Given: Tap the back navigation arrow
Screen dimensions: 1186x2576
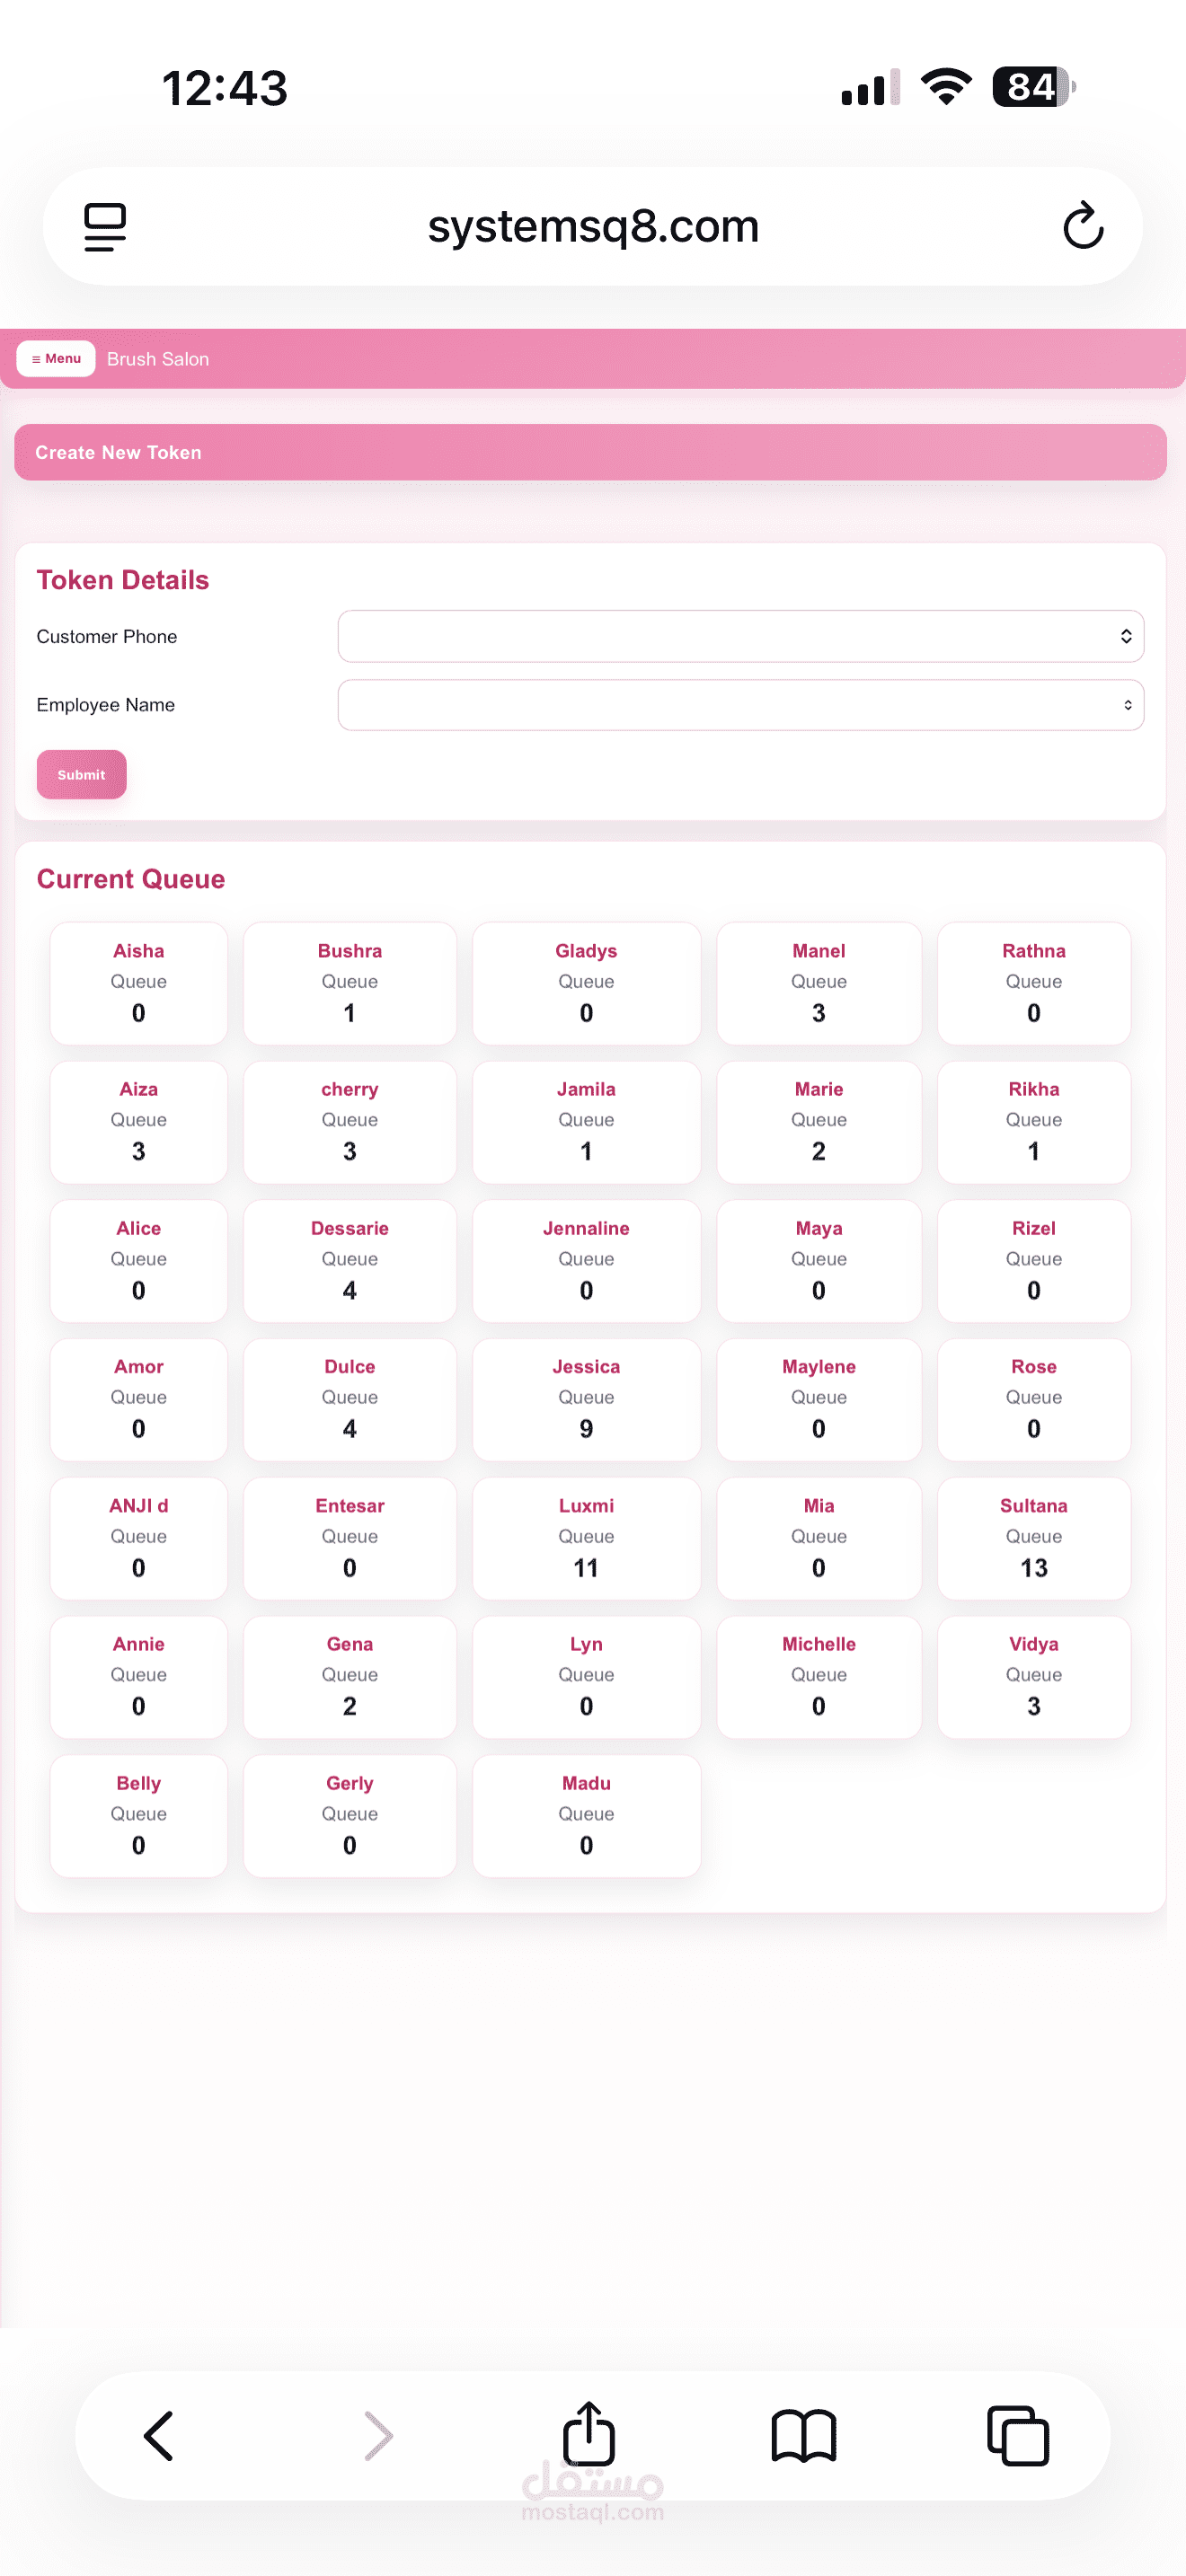Looking at the screenshot, I should point(159,2437).
